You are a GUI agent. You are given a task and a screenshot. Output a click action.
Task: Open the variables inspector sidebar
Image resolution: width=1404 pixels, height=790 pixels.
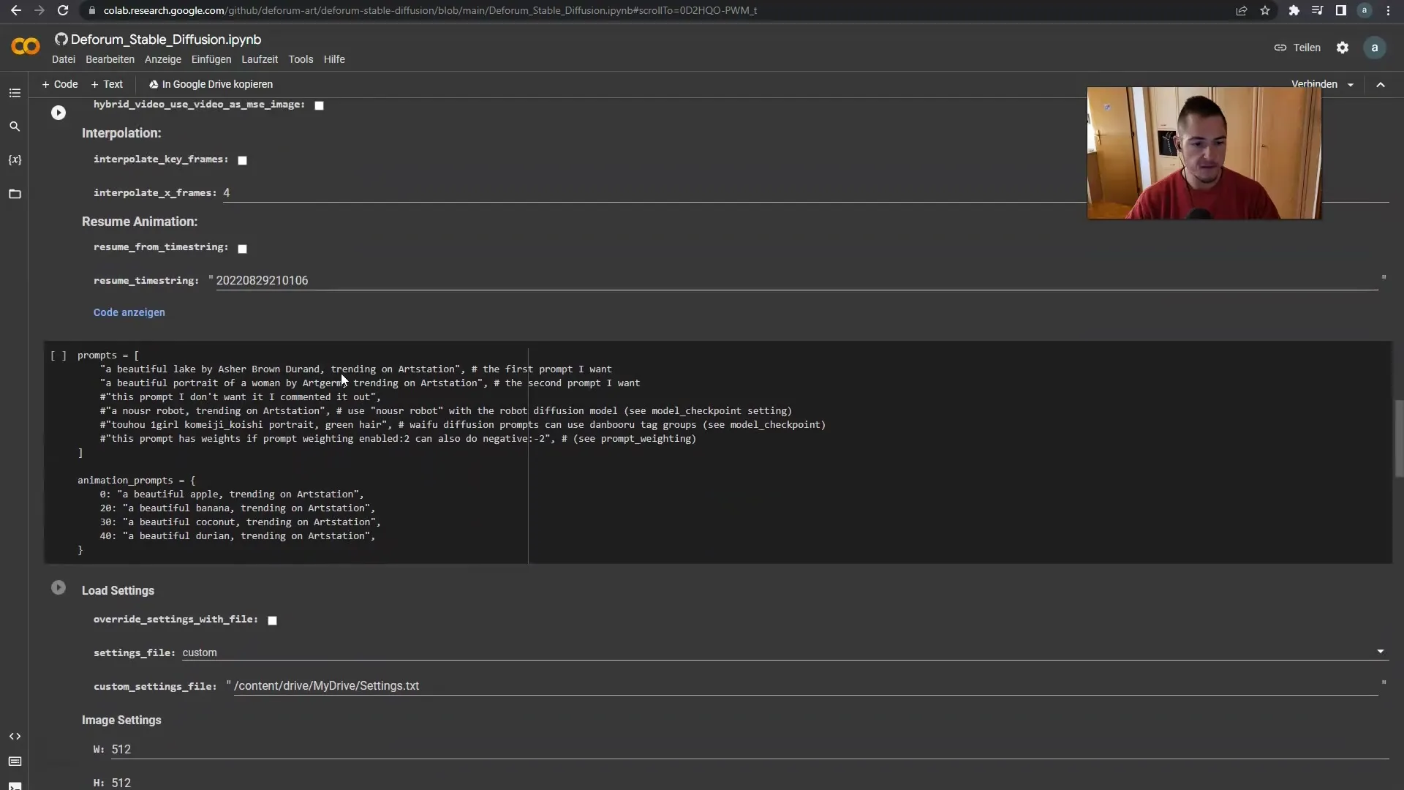point(15,159)
